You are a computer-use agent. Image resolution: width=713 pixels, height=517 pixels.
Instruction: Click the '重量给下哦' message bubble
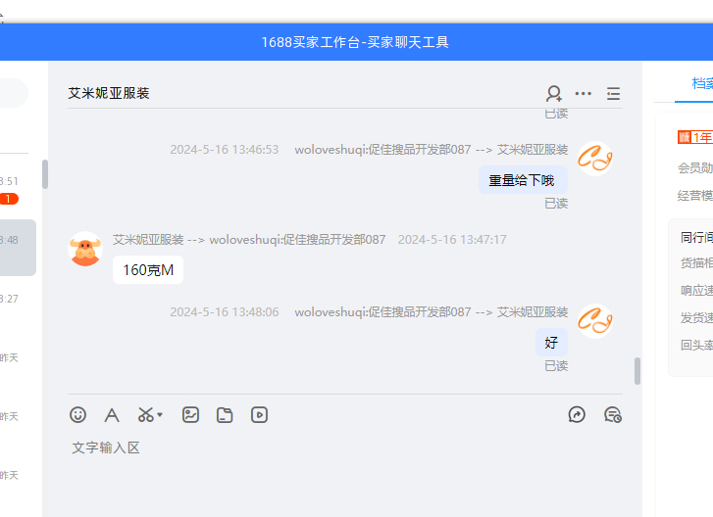coord(522,180)
